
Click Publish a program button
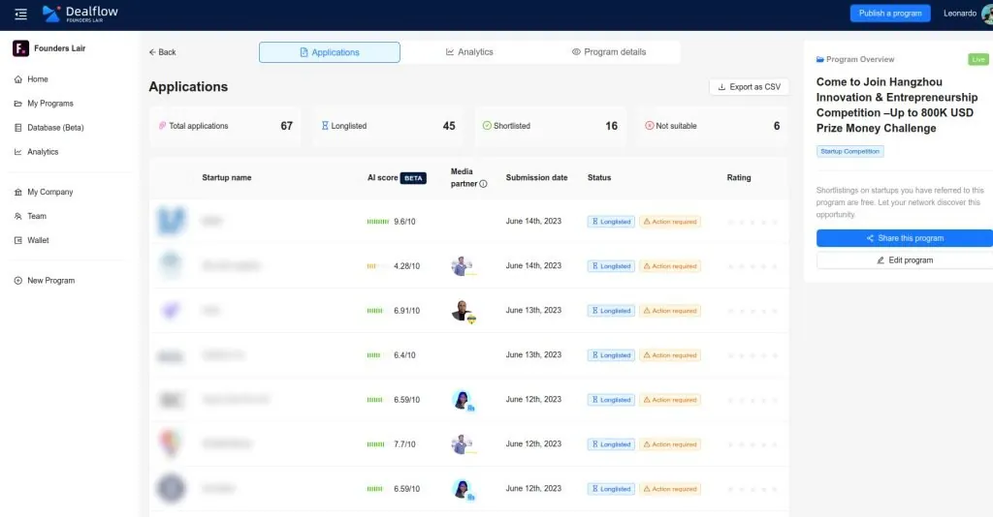coord(890,14)
